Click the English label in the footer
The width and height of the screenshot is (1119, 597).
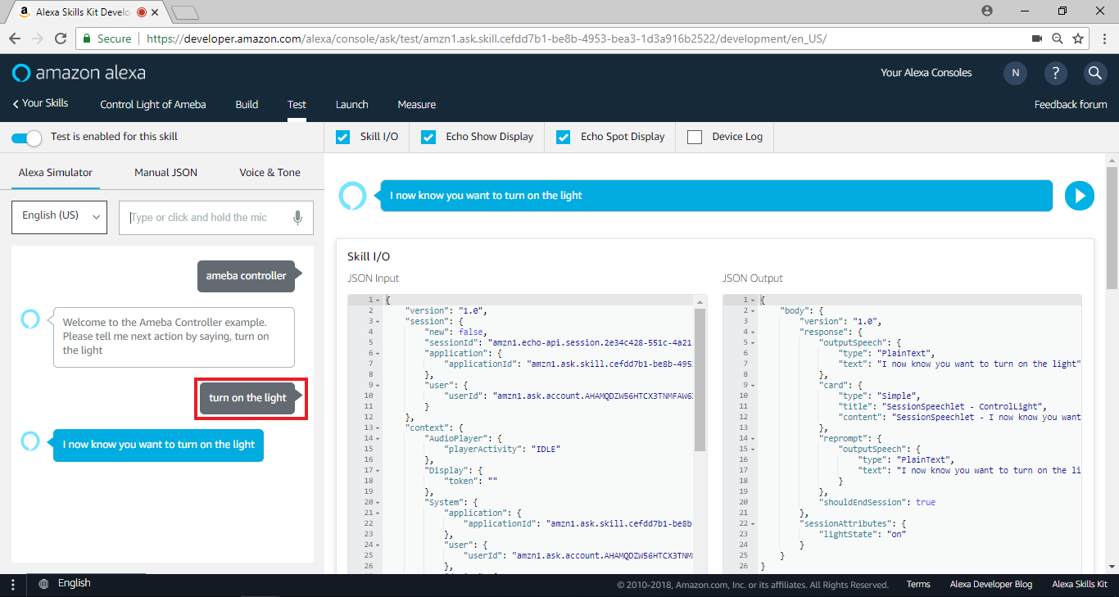point(75,584)
